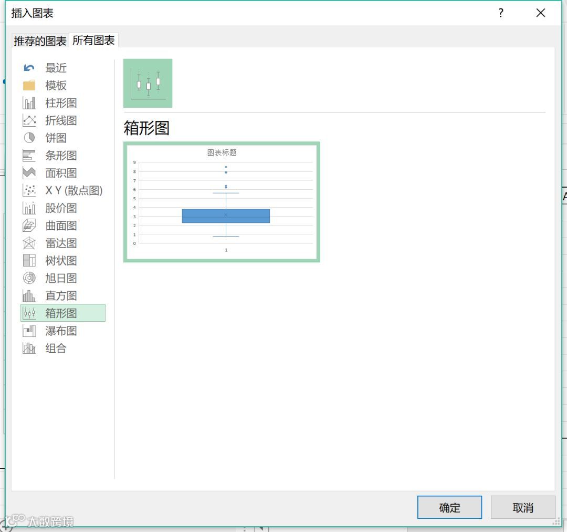Screen dimensions: 567x532
Task: Click the 最近 text label
Action: pos(56,68)
